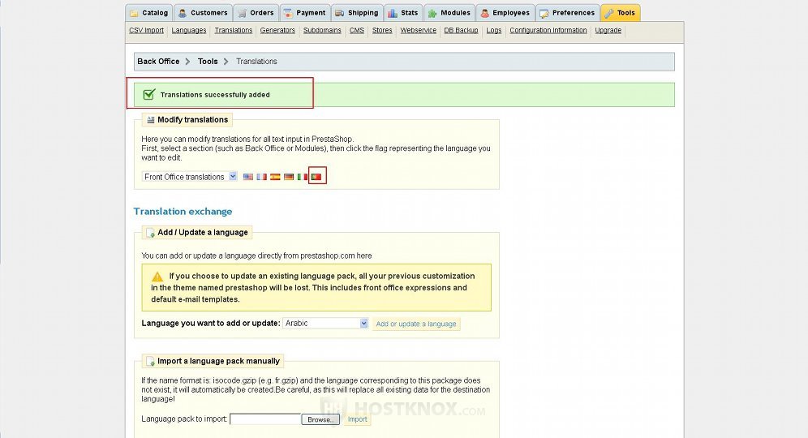The height and width of the screenshot is (438, 808).
Task: Click the Language pack to import field
Action: click(264, 419)
